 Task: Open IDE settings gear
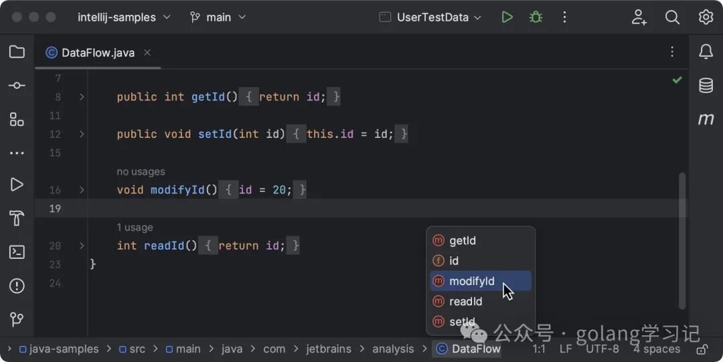706,17
